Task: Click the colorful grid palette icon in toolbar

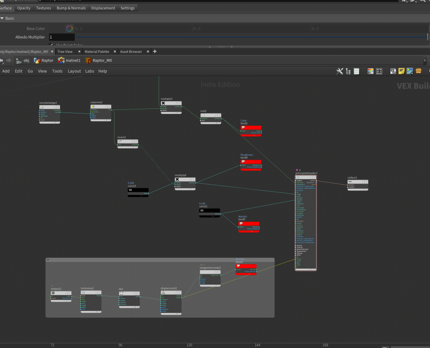Action: (370, 71)
